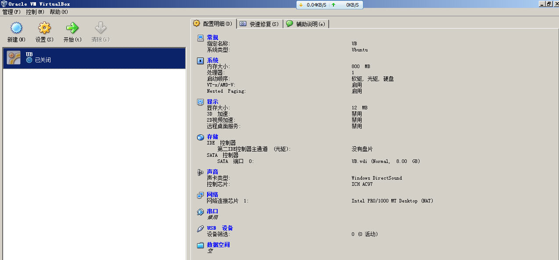Click the VT-x/AMD-V label
Screen dimensions: 559x260
tap(221, 85)
